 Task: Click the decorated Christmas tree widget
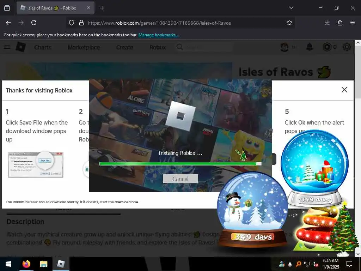(343, 228)
